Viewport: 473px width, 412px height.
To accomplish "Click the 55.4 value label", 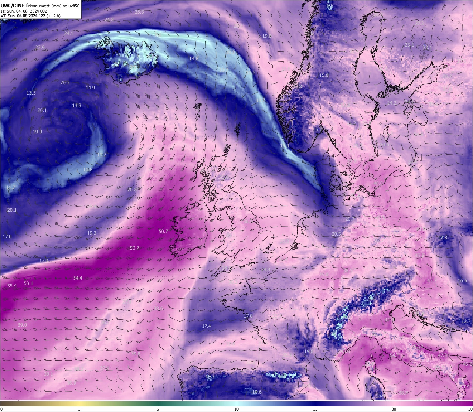I will [x=12, y=286].
